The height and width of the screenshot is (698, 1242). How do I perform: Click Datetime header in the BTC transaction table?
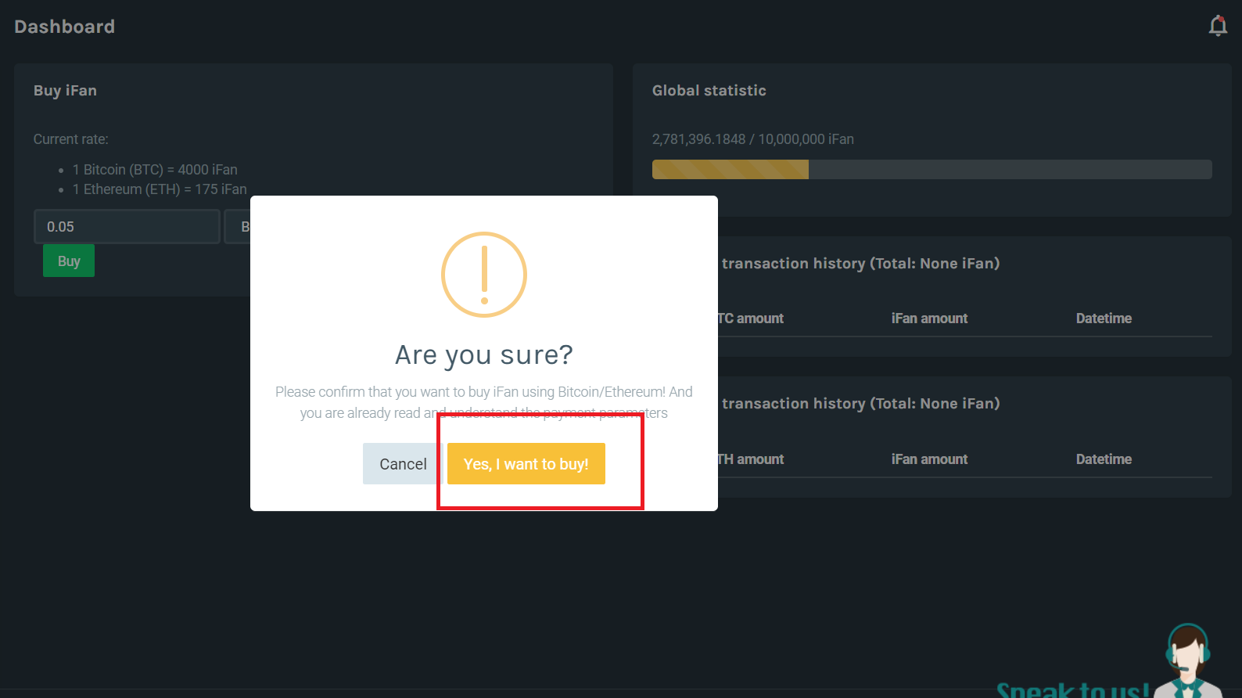pyautogui.click(x=1104, y=318)
